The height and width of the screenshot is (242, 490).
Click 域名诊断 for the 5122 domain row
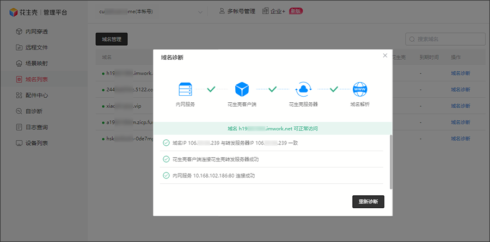click(x=460, y=90)
